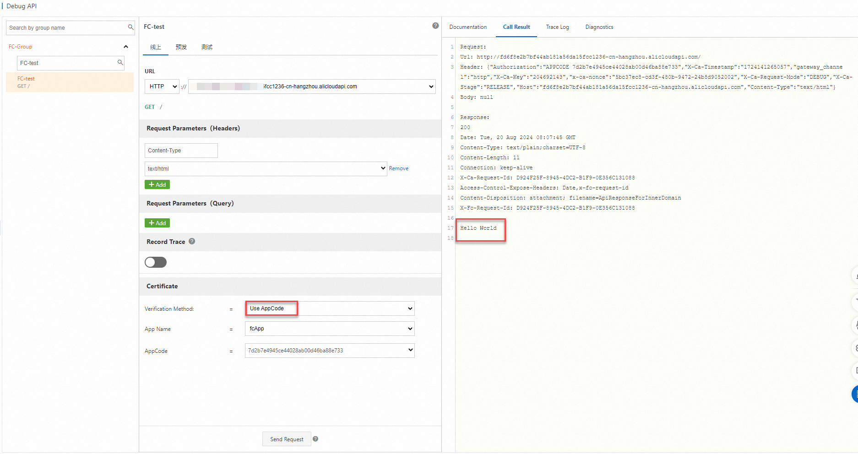The height and width of the screenshot is (454, 858).
Task: Click the Request Url line in result
Action: click(x=581, y=57)
